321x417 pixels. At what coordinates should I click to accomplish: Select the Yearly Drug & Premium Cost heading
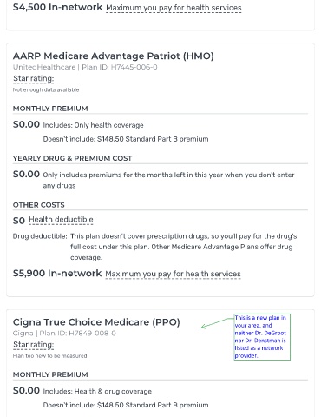click(x=72, y=158)
